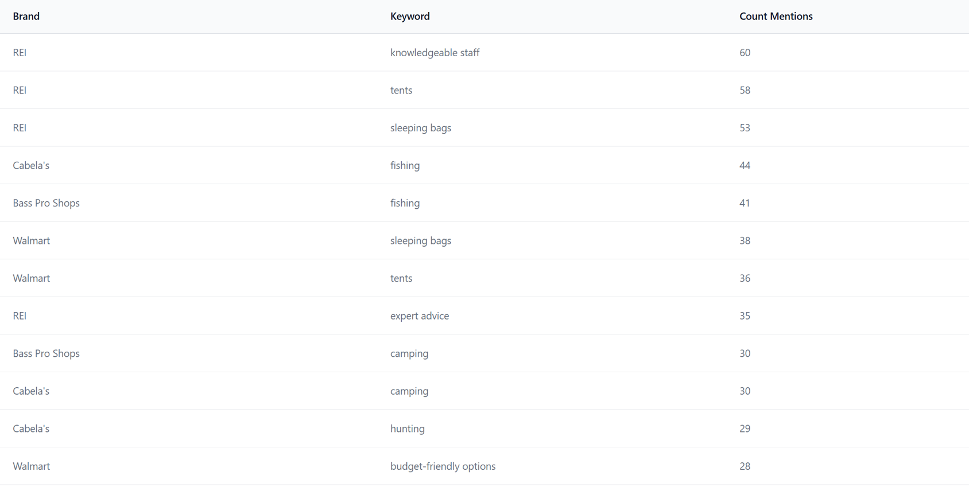Click the count value 28
This screenshot has width=969, height=491.
pyautogui.click(x=745, y=466)
